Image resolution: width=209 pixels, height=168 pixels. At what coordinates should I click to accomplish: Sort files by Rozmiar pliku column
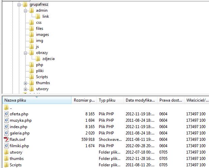coord(84,100)
